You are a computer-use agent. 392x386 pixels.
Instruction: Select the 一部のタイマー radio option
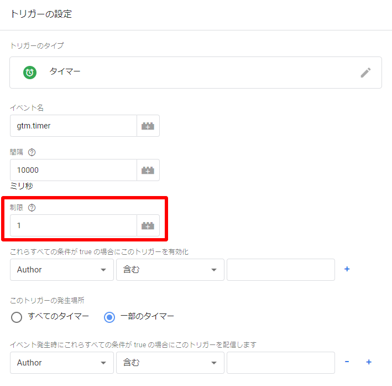tap(109, 317)
